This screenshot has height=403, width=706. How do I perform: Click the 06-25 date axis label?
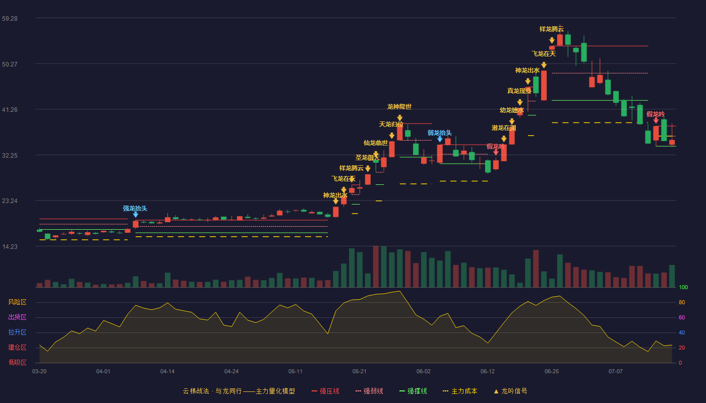(x=552, y=371)
